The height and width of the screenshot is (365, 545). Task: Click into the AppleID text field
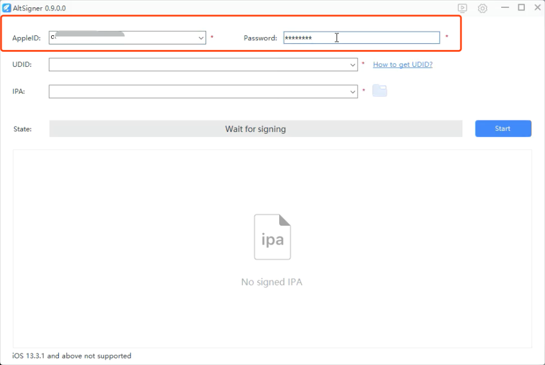pos(122,38)
